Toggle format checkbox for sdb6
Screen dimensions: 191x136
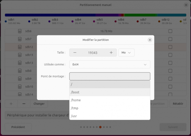(170, 31)
